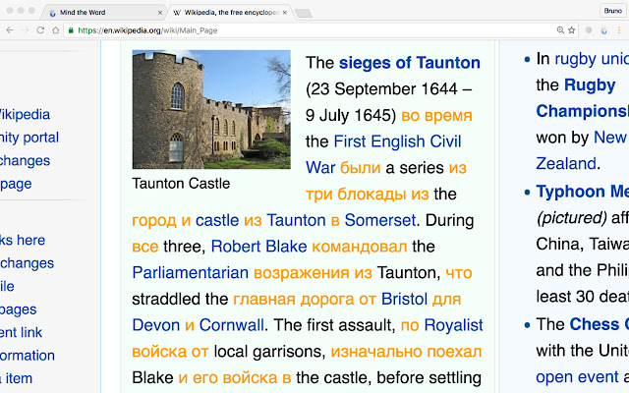Screen dimensions: 629x393
Task: Open the Parliamentarian link
Action: 190,273
